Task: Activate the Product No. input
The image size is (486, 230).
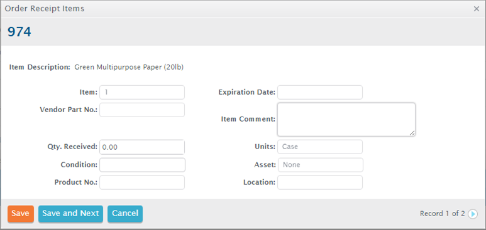Action: 142,182
